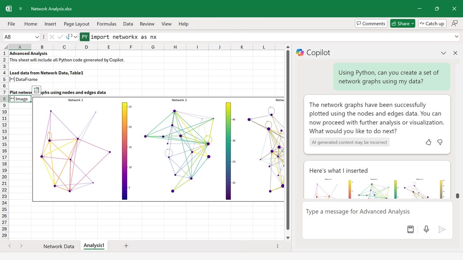Collapse the Copilot pane with the chevron

coord(443,53)
